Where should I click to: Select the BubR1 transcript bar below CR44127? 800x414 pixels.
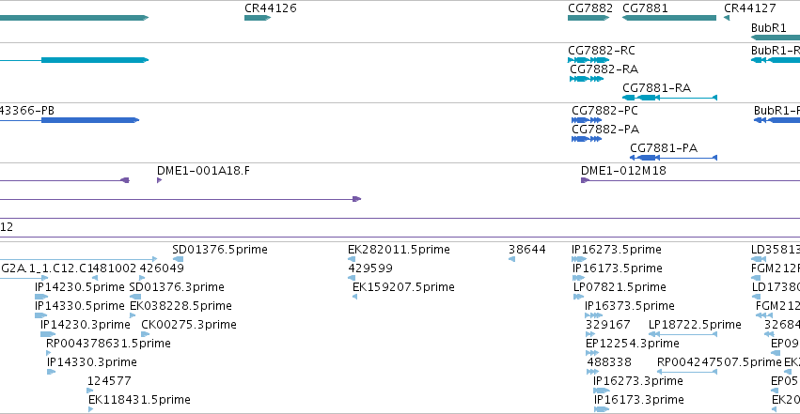pyautogui.click(x=776, y=60)
